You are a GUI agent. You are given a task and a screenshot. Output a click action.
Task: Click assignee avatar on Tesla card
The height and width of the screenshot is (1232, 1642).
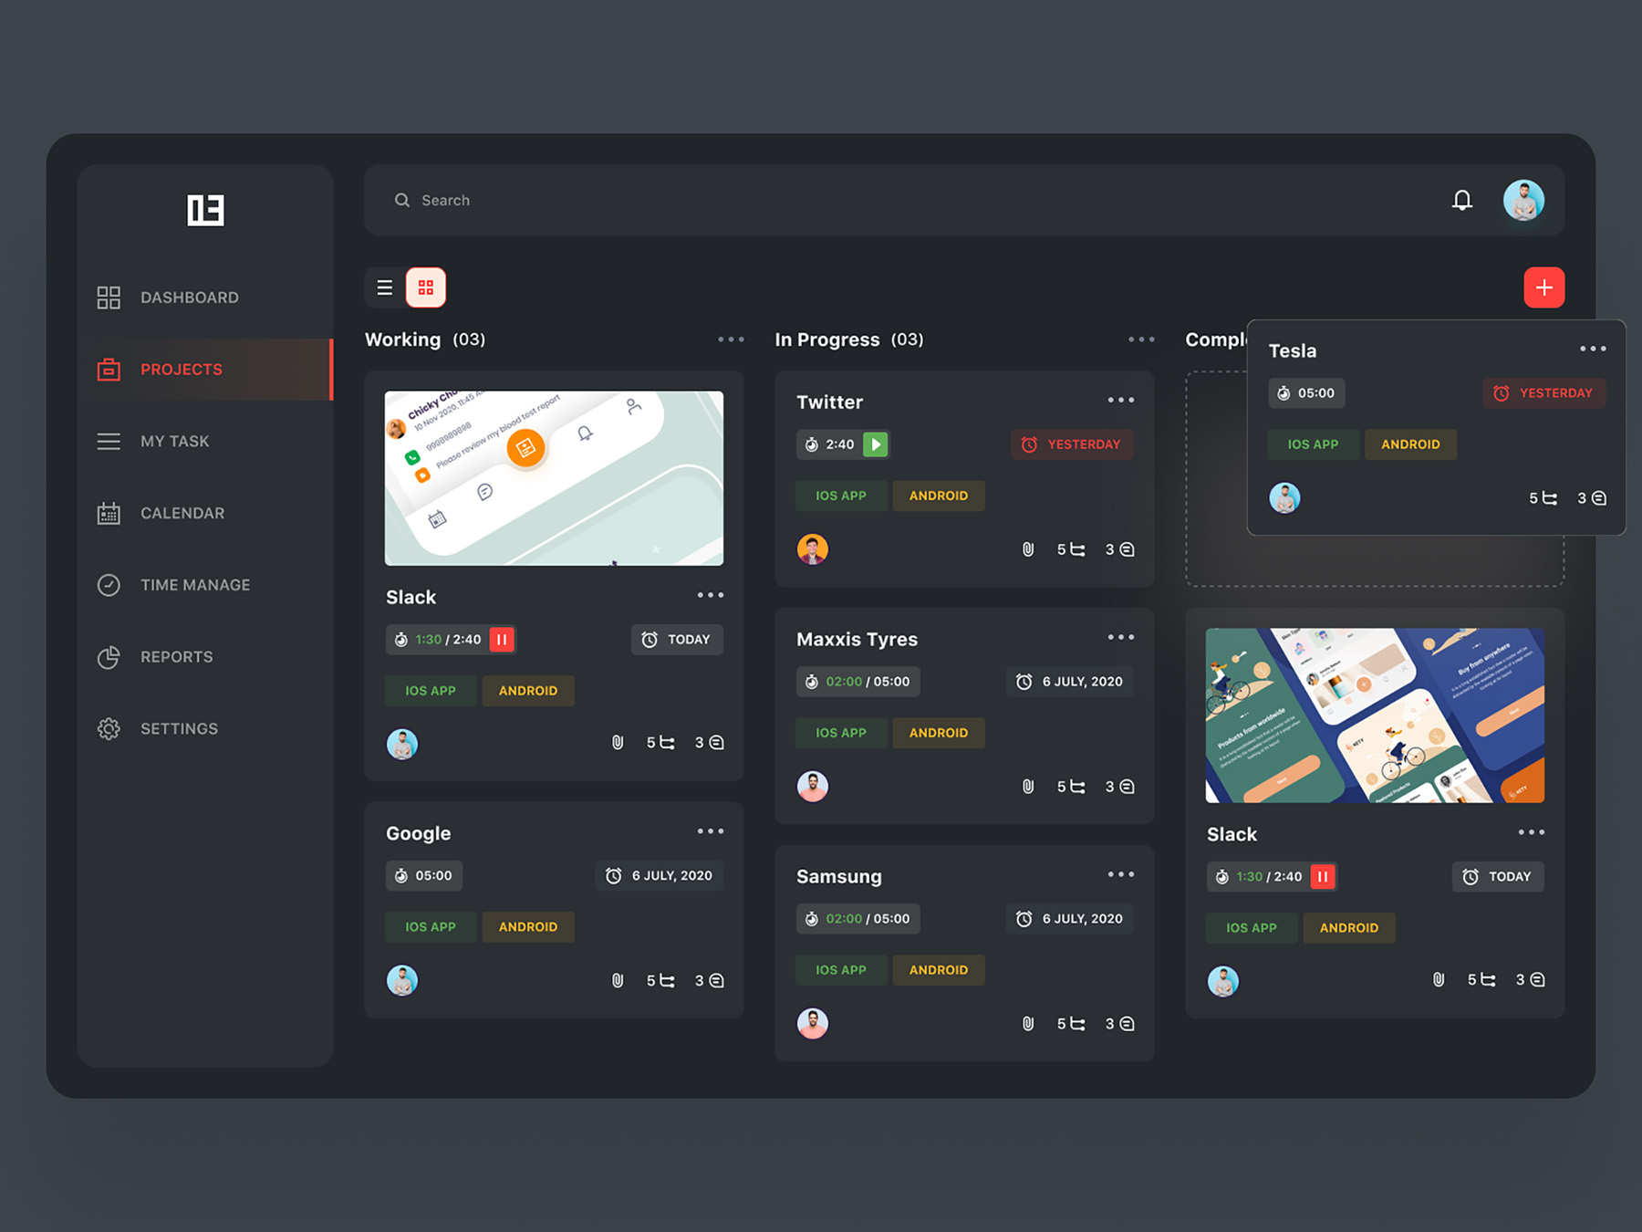tap(1284, 498)
